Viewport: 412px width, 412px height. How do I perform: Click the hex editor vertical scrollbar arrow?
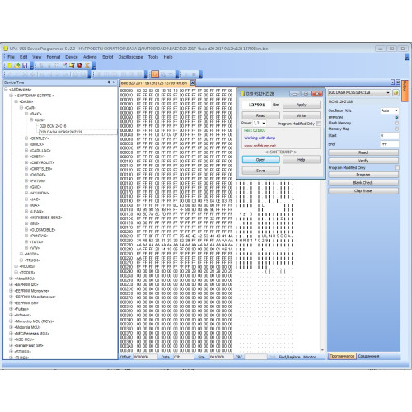[x=322, y=350]
